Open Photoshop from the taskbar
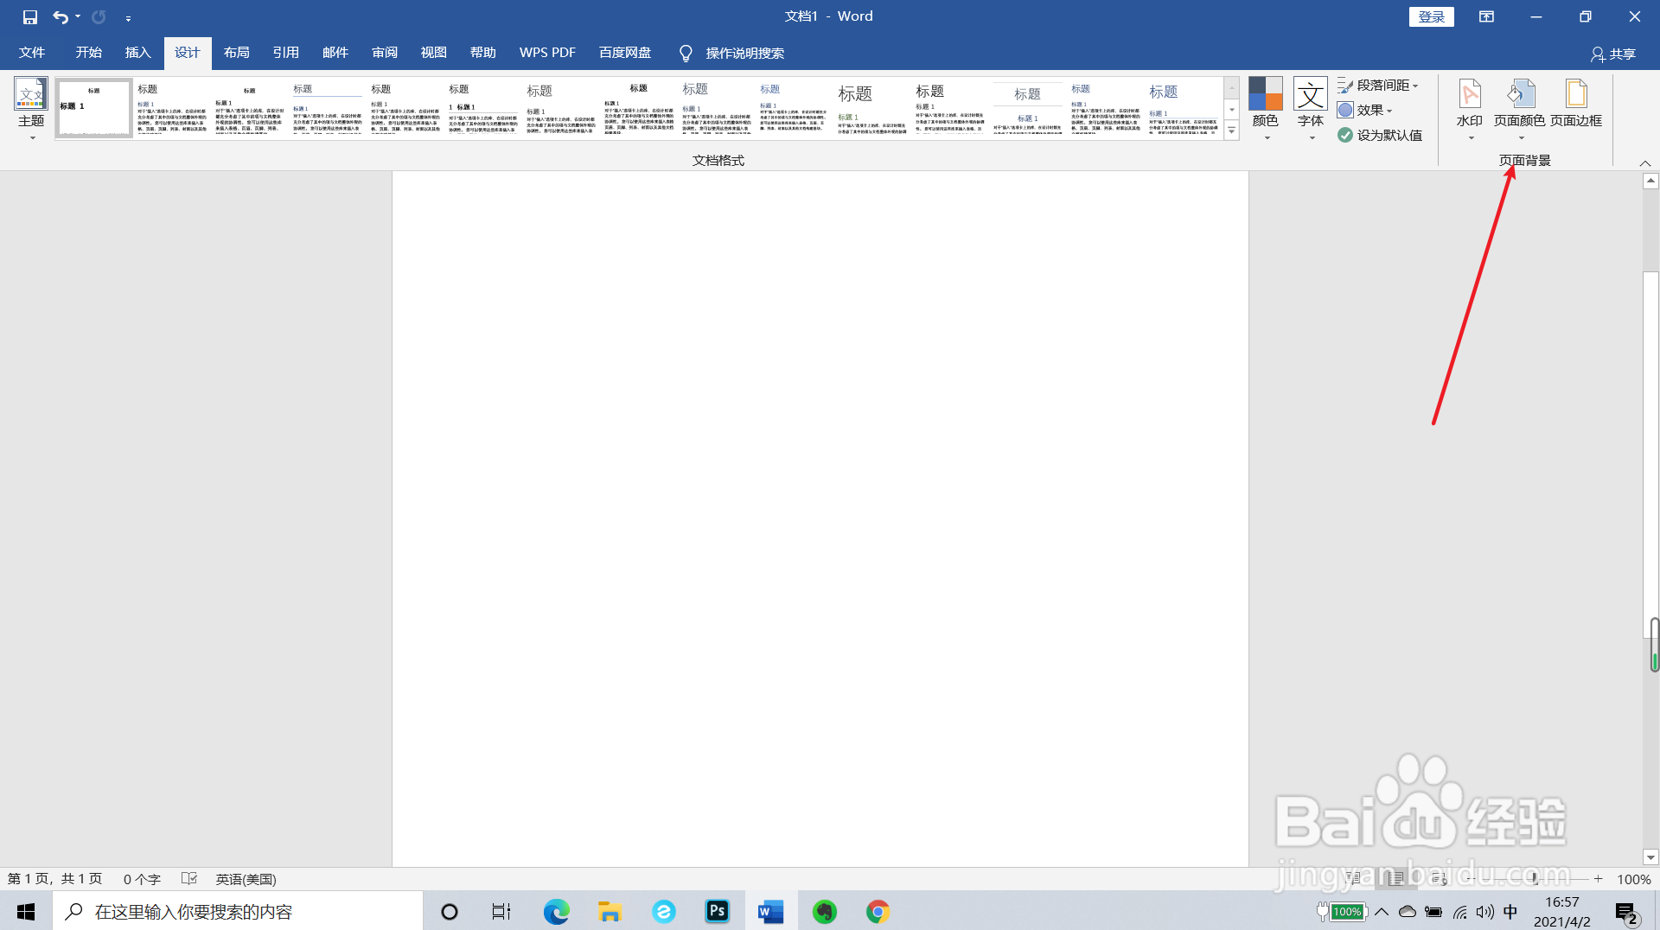 [x=717, y=911]
